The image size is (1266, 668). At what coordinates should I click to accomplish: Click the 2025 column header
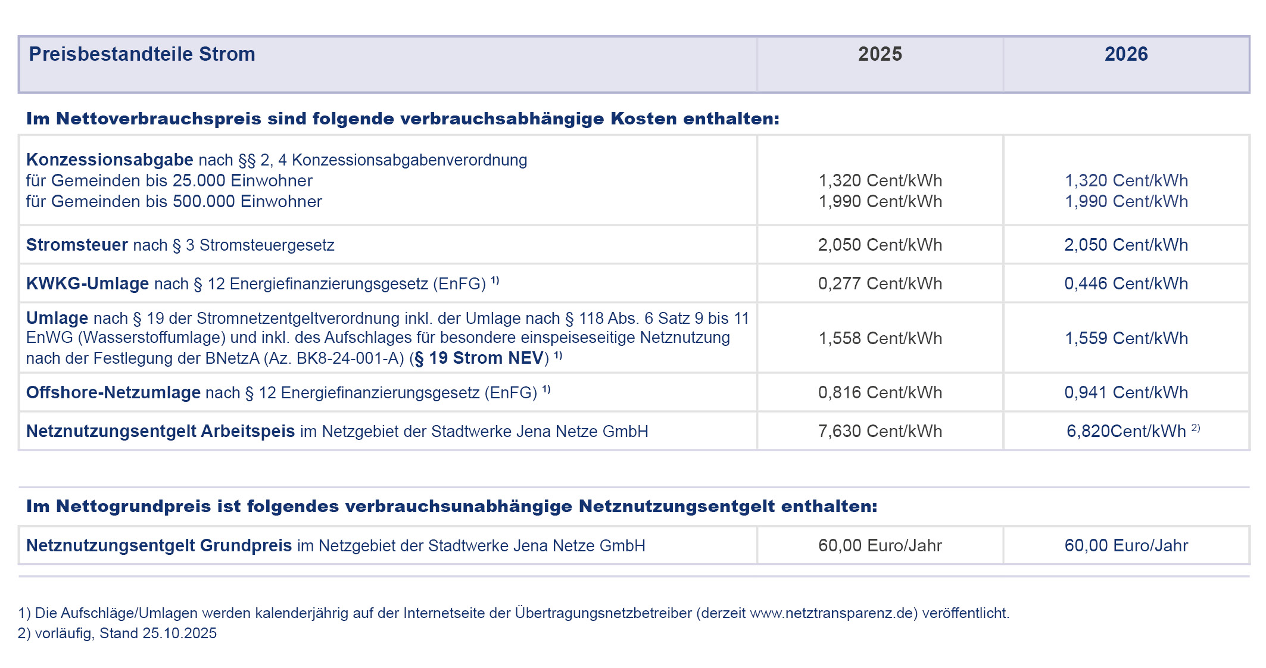pos(880,54)
